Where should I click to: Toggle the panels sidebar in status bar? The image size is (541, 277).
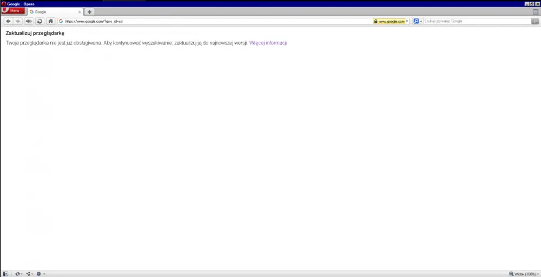(5, 274)
